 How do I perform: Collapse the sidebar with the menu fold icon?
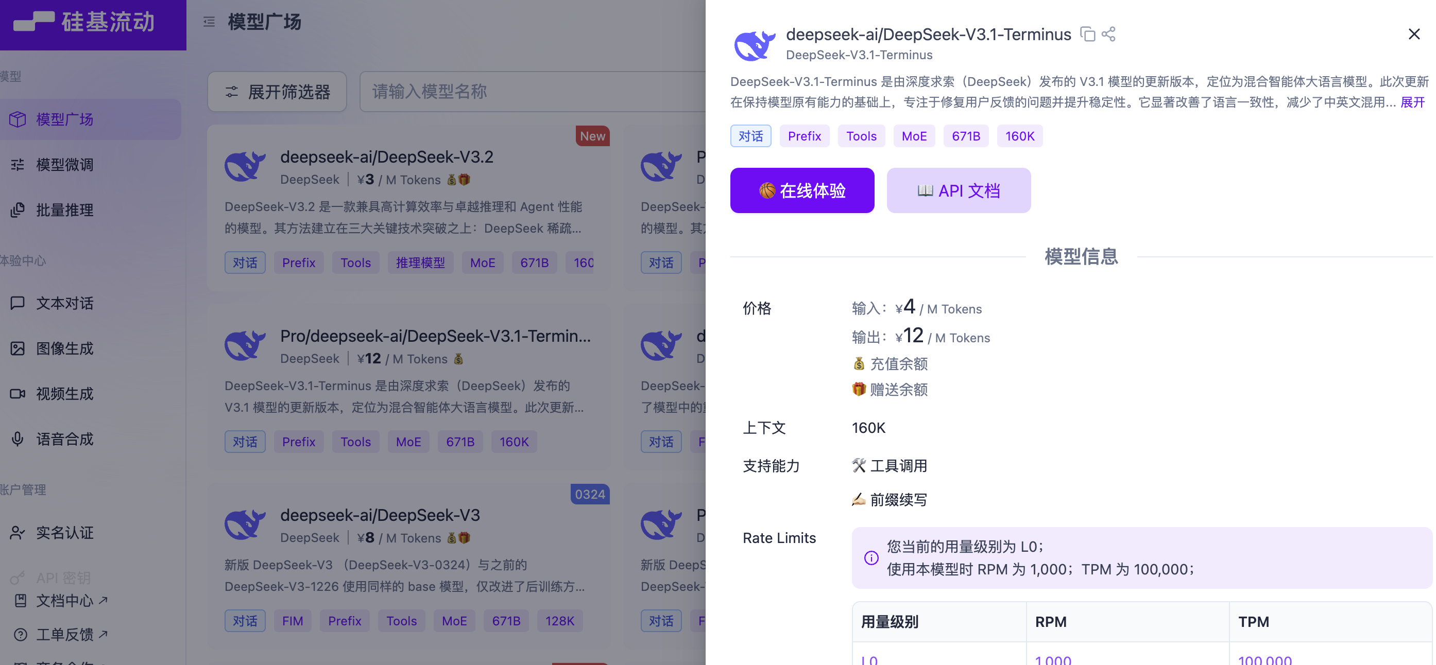[209, 22]
